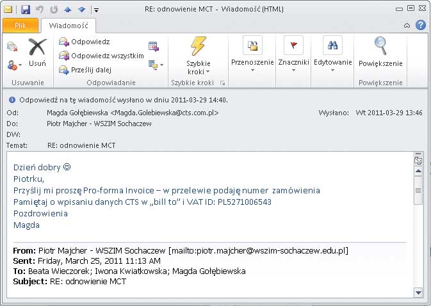
Task: Open the Plik tab
Action: (20, 26)
